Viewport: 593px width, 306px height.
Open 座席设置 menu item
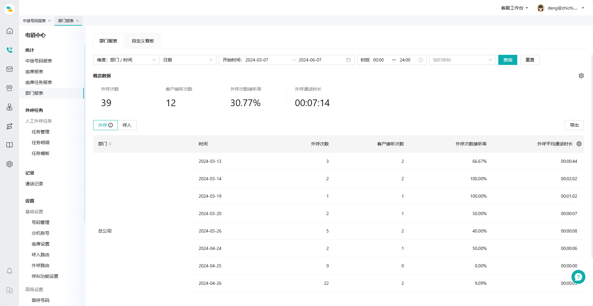[41, 244]
